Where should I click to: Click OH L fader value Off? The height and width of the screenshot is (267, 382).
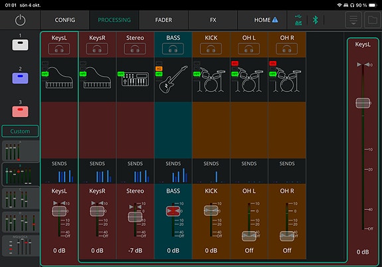[x=249, y=250]
